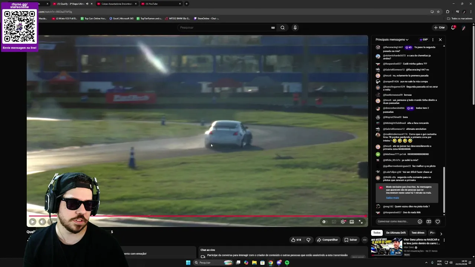This screenshot has height=267, width=475.
Task: Share the video with Compartilhar
Action: tap(327, 240)
